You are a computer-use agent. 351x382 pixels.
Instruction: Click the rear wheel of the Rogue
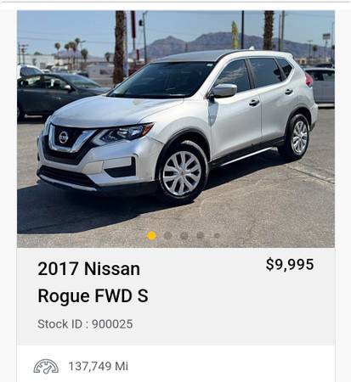click(x=297, y=138)
